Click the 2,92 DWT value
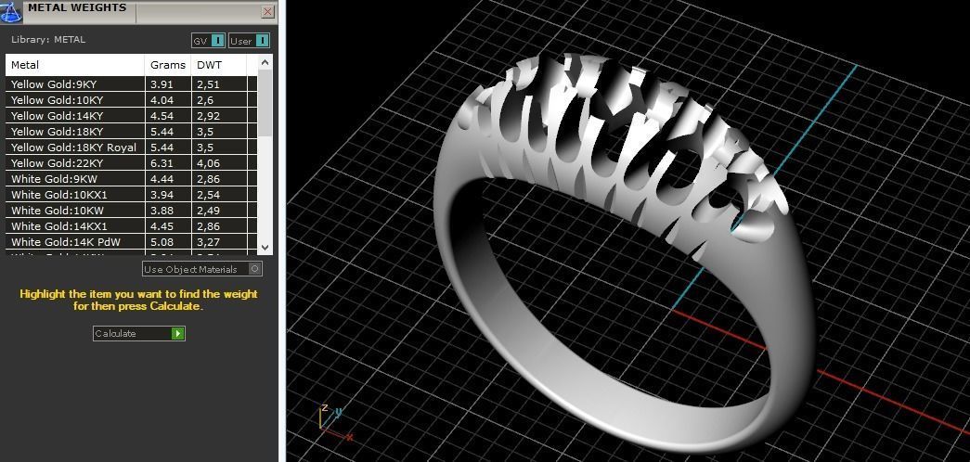The width and height of the screenshot is (970, 462). (x=209, y=116)
